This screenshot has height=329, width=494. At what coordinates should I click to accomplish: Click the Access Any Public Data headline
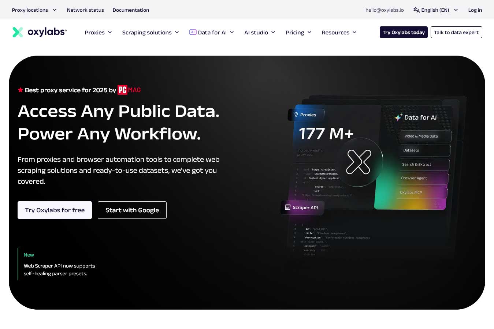(x=118, y=111)
